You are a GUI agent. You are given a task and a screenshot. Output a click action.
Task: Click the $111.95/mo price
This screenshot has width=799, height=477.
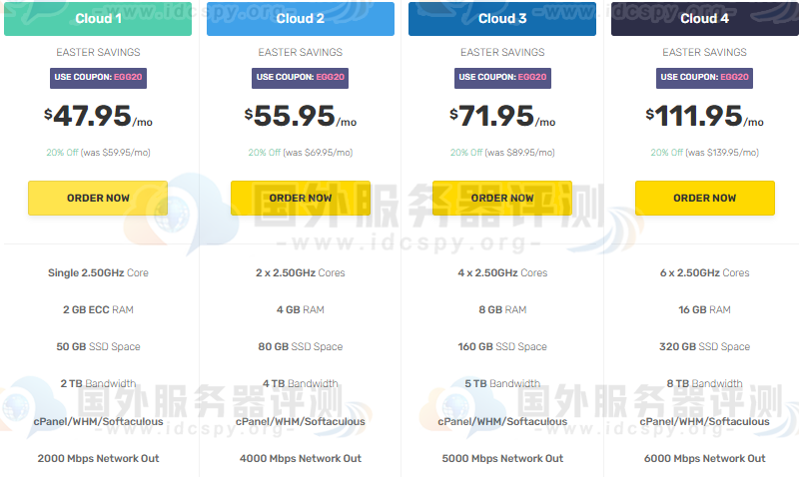click(x=705, y=116)
